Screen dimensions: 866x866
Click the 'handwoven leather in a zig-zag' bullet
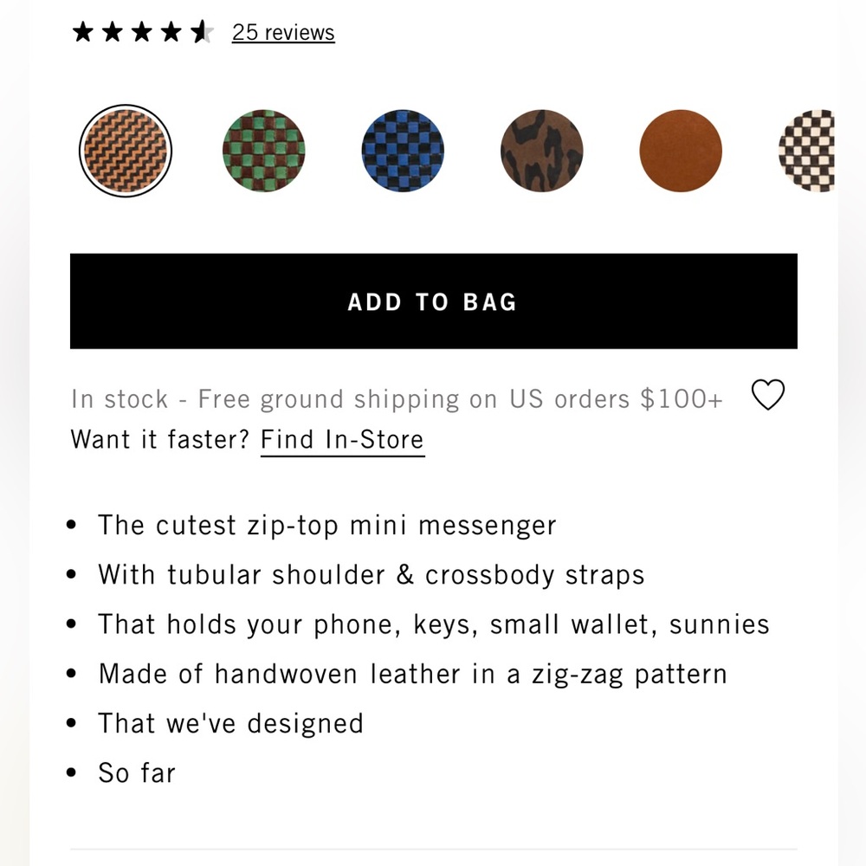pyautogui.click(x=412, y=674)
